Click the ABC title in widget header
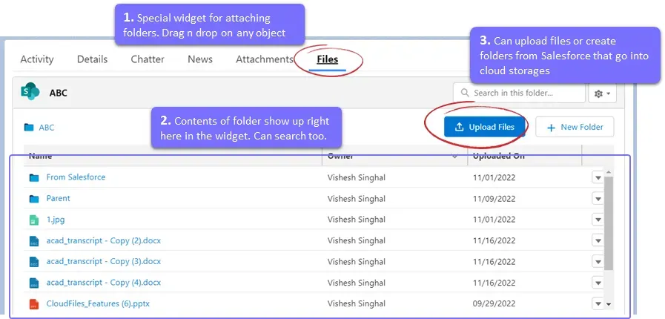665x319 pixels. click(58, 93)
